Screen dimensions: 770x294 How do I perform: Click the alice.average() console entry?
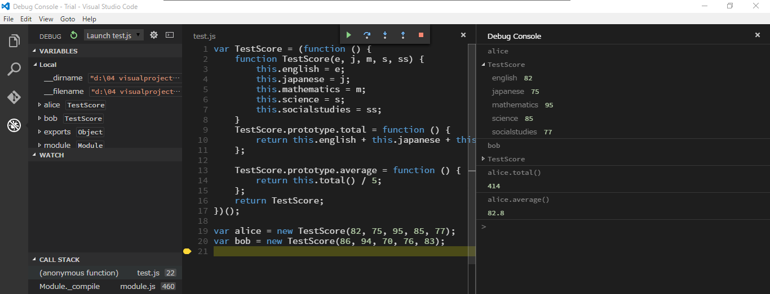point(518,200)
